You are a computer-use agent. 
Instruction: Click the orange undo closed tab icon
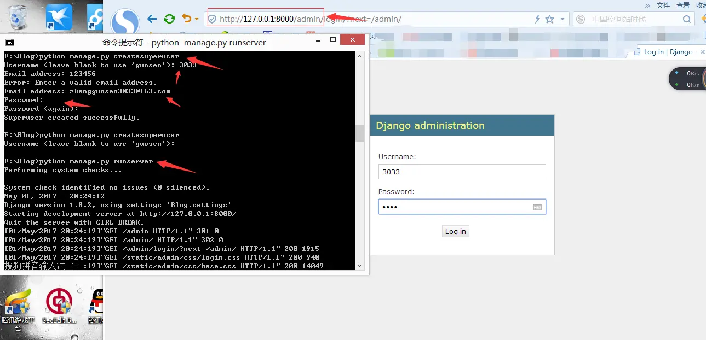[187, 19]
